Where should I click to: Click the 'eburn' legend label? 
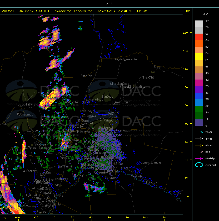tap(209, 145)
